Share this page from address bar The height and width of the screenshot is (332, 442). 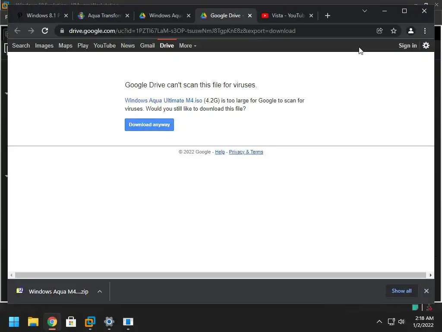point(380,31)
